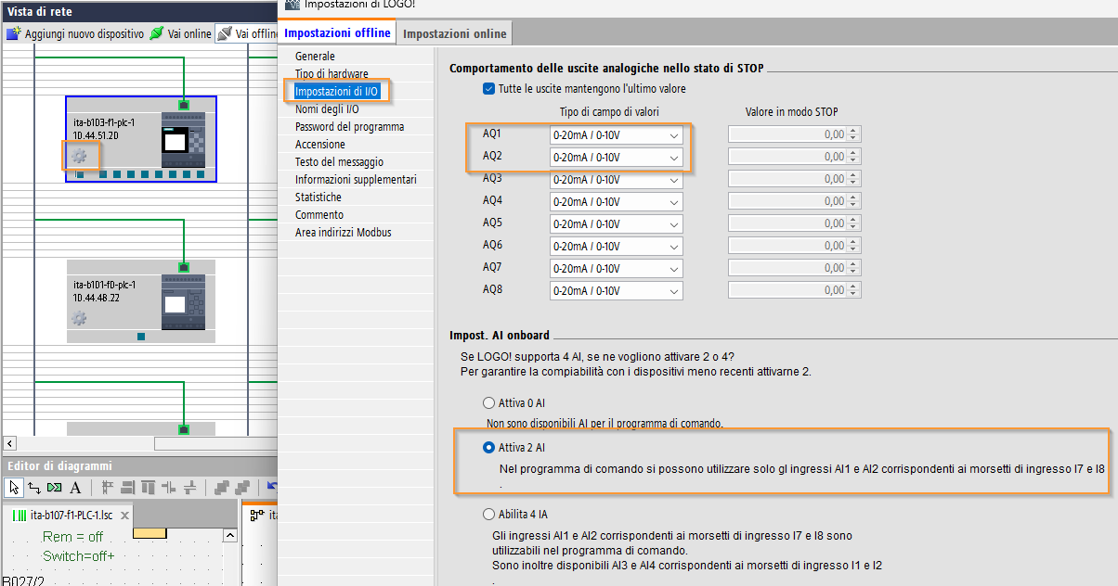Image resolution: width=1118 pixels, height=586 pixels.
Task: Click the green cut/join connections tool
Action: 55,488
